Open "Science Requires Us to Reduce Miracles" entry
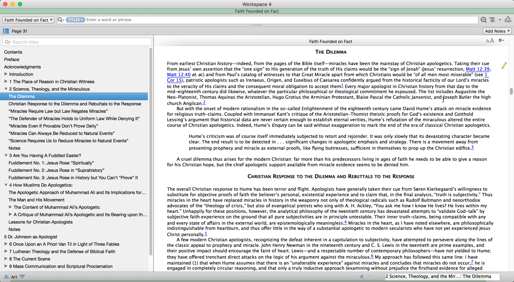Screen dimensions: 514x282 pos(68,141)
